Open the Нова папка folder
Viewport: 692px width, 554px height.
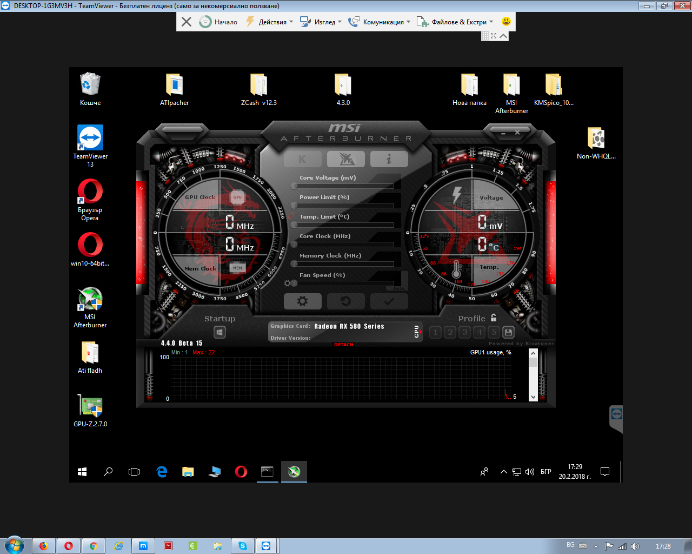[x=469, y=89]
